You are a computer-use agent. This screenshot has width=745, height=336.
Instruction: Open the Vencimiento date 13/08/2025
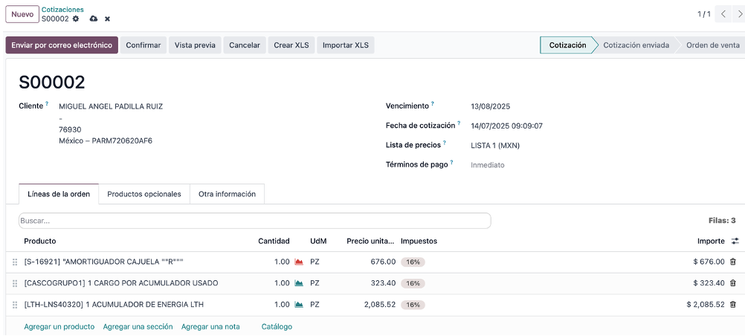point(490,106)
